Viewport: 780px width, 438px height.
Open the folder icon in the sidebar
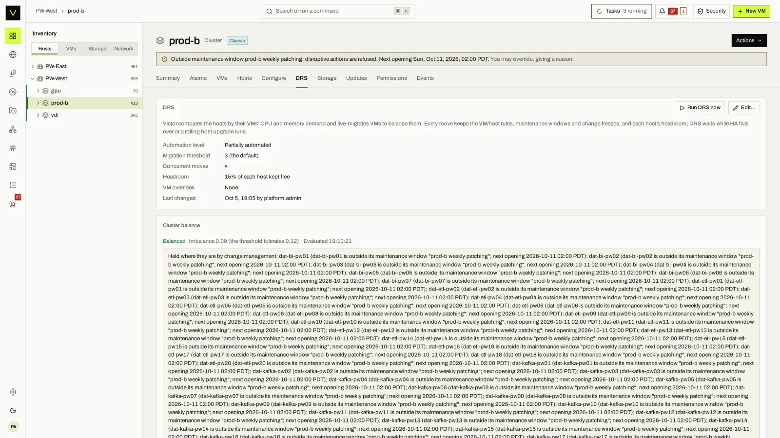point(13,110)
